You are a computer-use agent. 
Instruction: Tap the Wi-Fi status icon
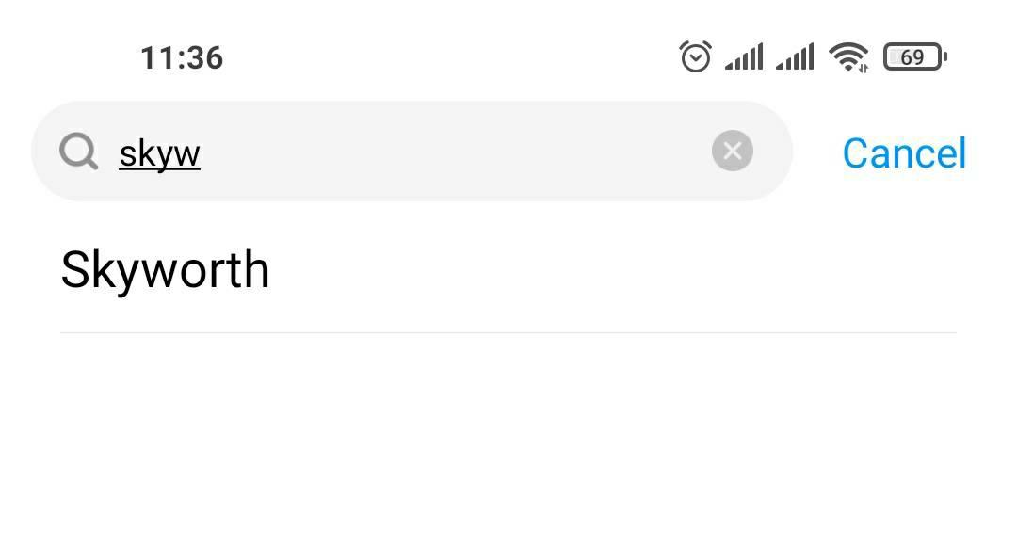pos(847,56)
